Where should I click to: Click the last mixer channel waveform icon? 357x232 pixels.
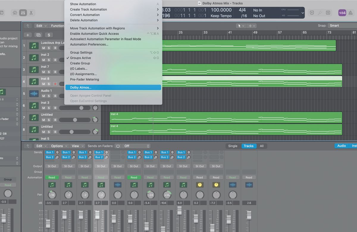pyautogui.click(x=249, y=185)
